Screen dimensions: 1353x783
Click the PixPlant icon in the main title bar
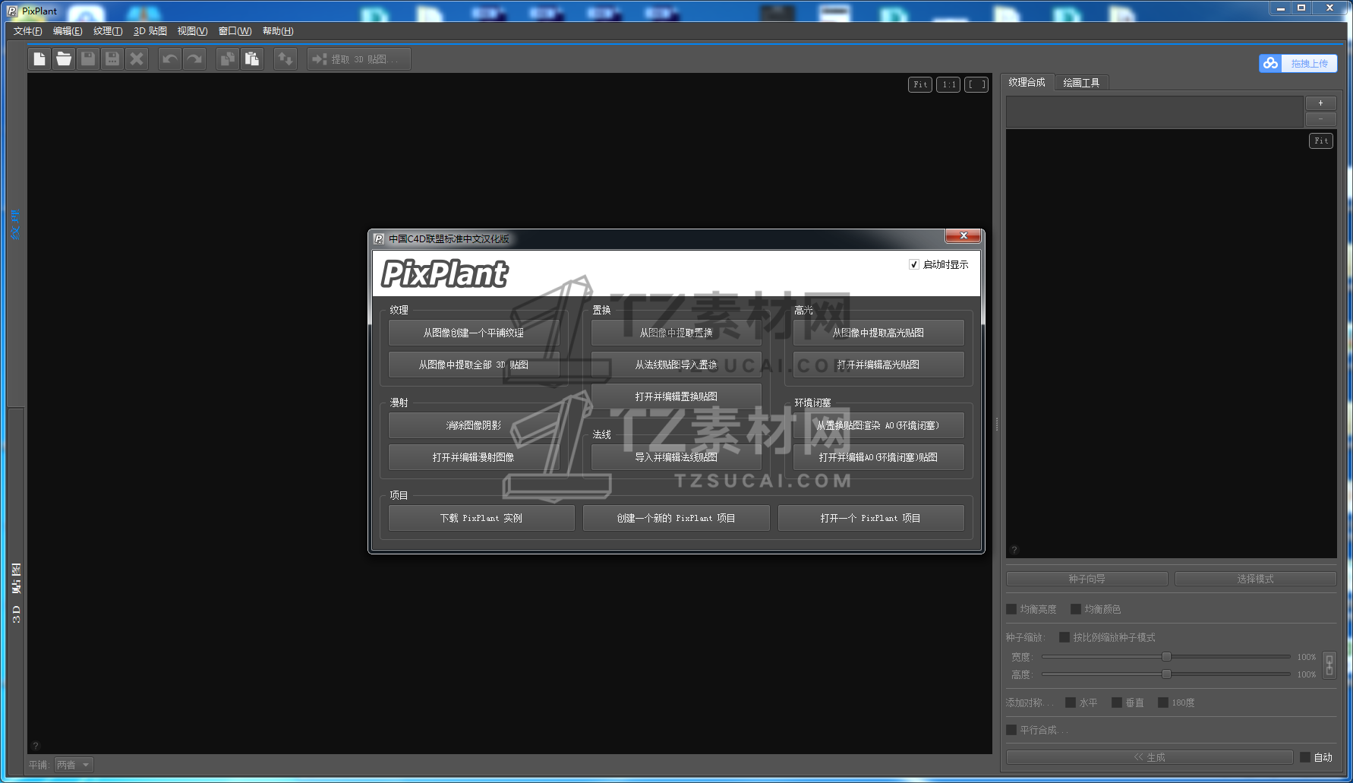(x=11, y=11)
